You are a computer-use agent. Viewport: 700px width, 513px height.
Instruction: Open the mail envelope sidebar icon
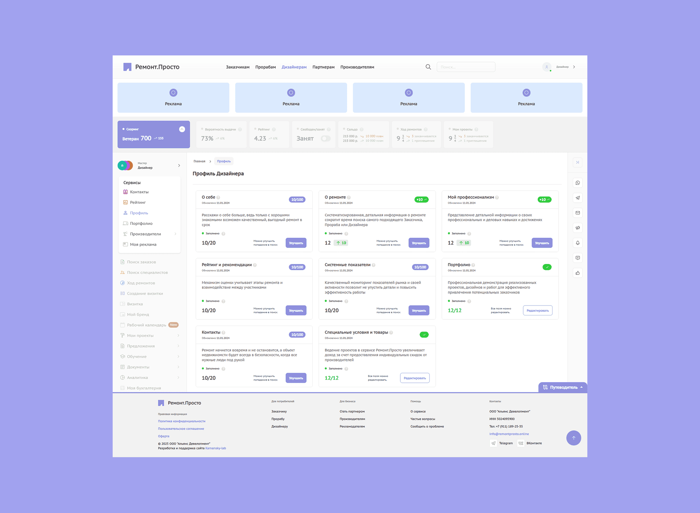(x=577, y=213)
